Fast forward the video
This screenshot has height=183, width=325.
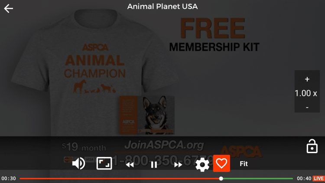click(178, 165)
